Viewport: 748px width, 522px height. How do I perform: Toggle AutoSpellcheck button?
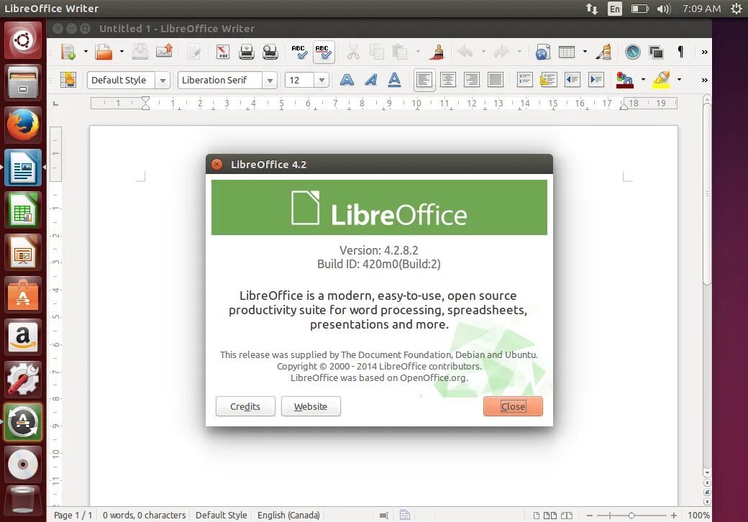tap(324, 52)
